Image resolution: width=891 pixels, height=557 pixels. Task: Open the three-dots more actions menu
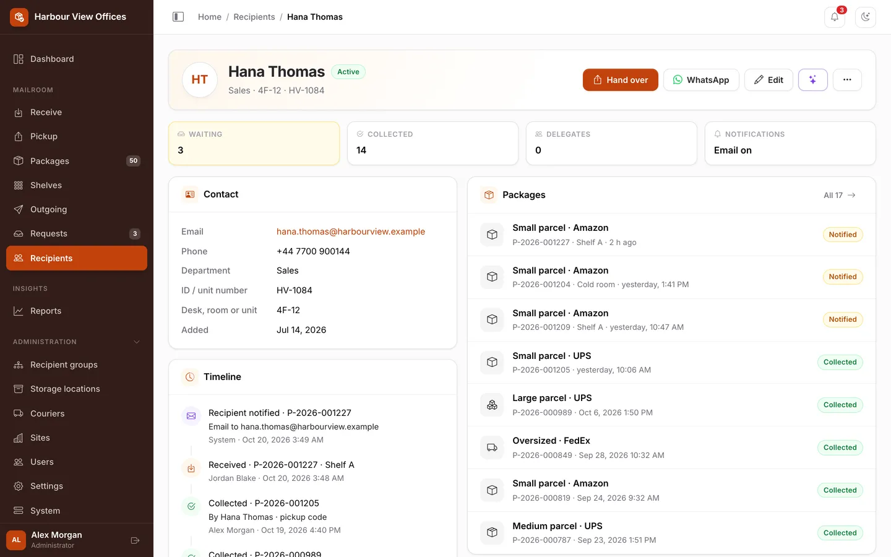[x=847, y=80]
